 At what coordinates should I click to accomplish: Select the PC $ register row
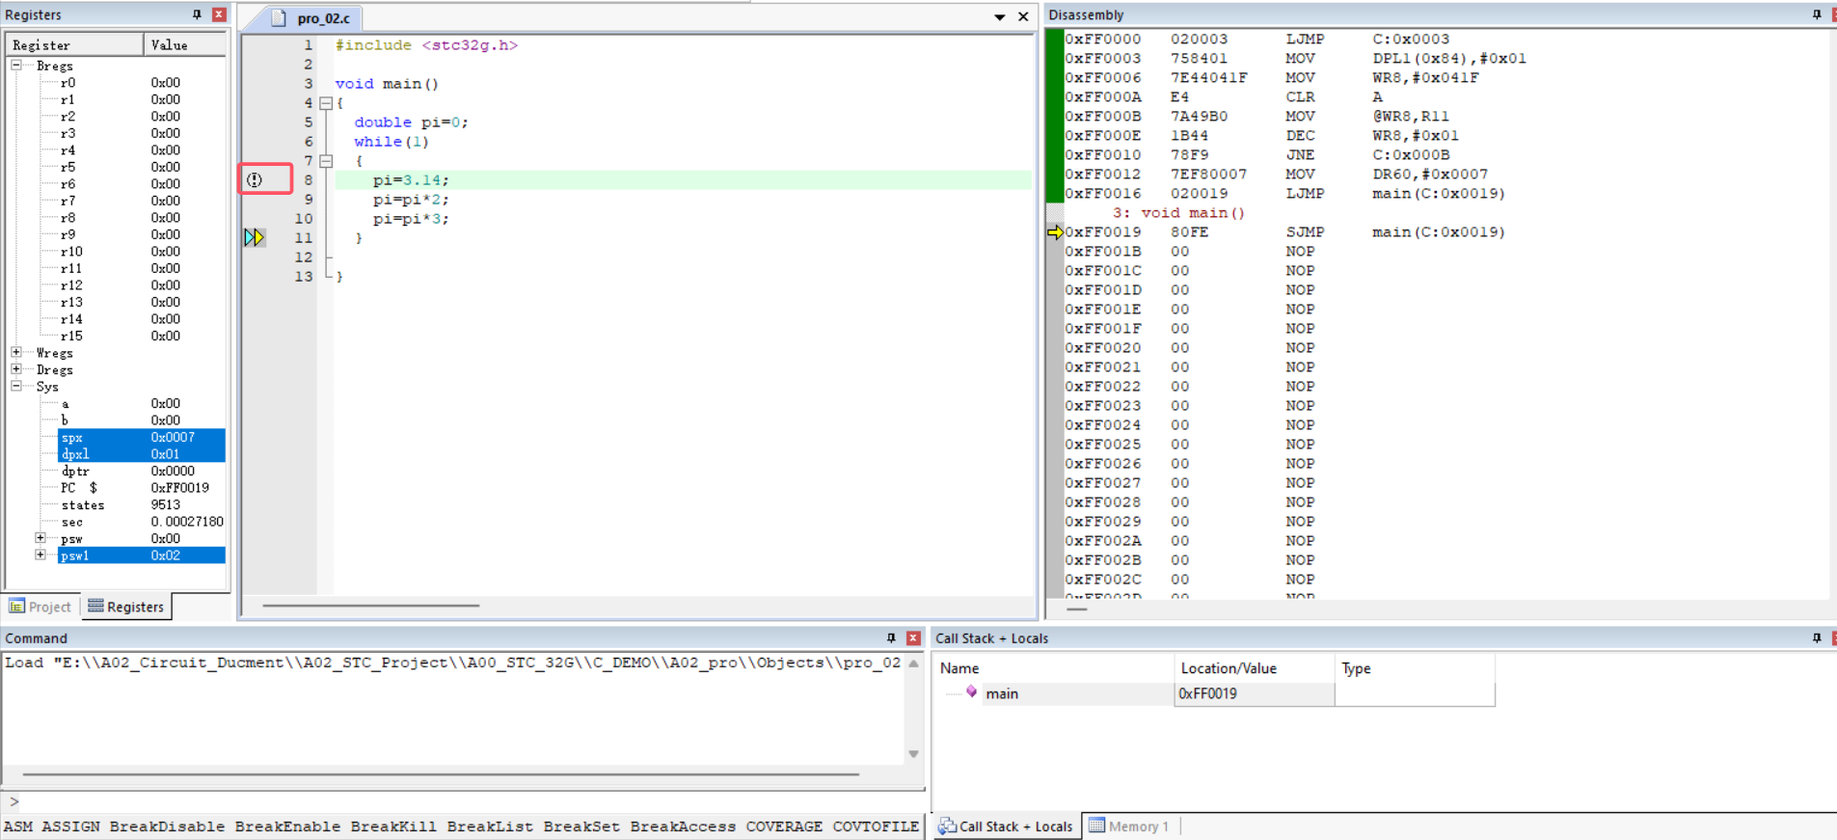tap(141, 488)
